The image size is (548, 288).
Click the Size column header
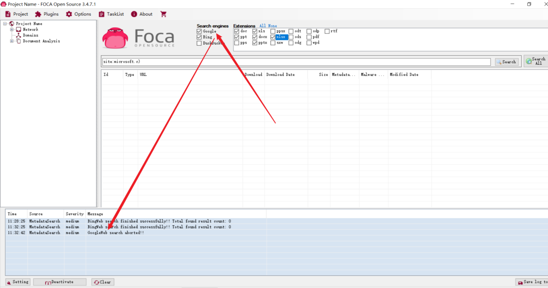coord(319,74)
